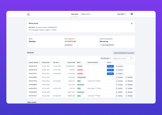Screen dimensions: 162x115
Task: Click the search magnifier icon
Action: 131,58
